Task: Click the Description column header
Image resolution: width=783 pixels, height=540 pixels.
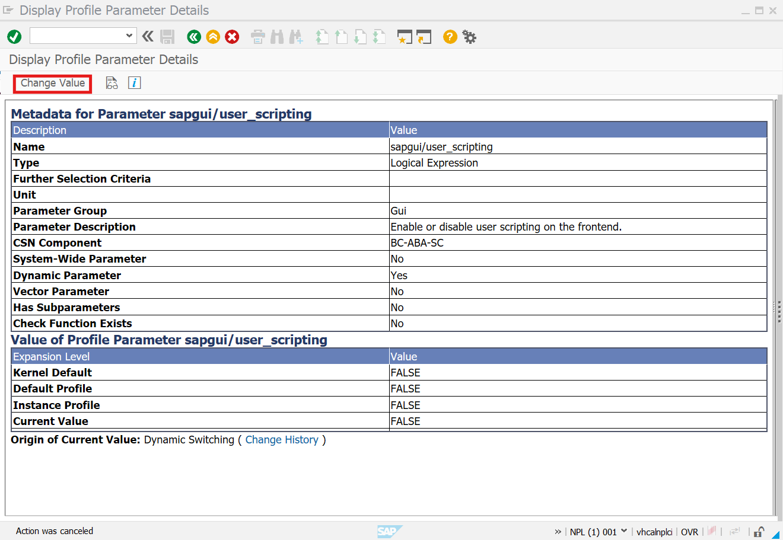Action: (x=200, y=130)
